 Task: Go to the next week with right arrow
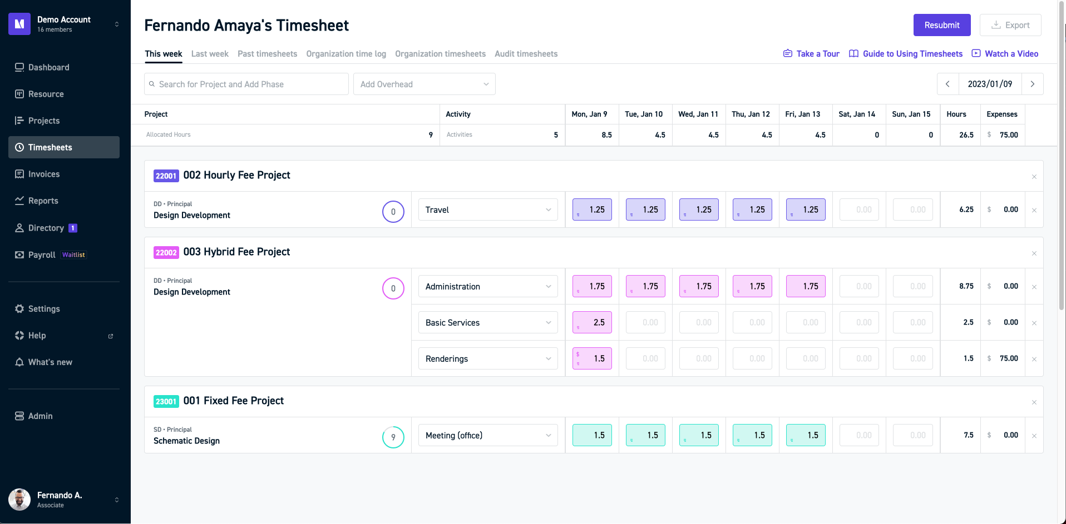pos(1033,84)
